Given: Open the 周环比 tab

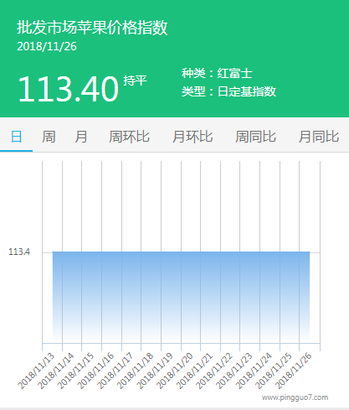Looking at the screenshot, I should [x=129, y=137].
